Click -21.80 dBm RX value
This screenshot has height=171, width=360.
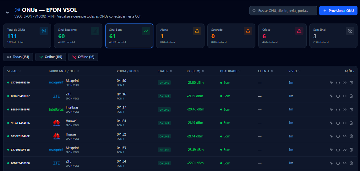195,82
